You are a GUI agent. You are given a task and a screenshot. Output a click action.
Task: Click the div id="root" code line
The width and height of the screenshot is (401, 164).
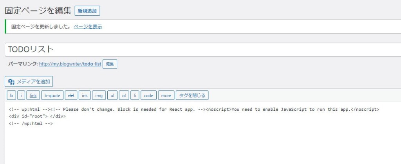(37, 117)
